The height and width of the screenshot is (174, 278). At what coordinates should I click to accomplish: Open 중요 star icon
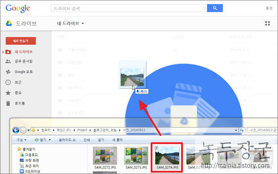(8, 93)
